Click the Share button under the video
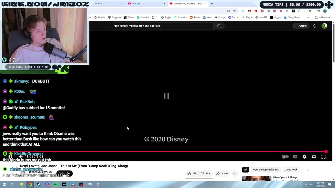This screenshot has height=188, width=335. tap(222, 173)
